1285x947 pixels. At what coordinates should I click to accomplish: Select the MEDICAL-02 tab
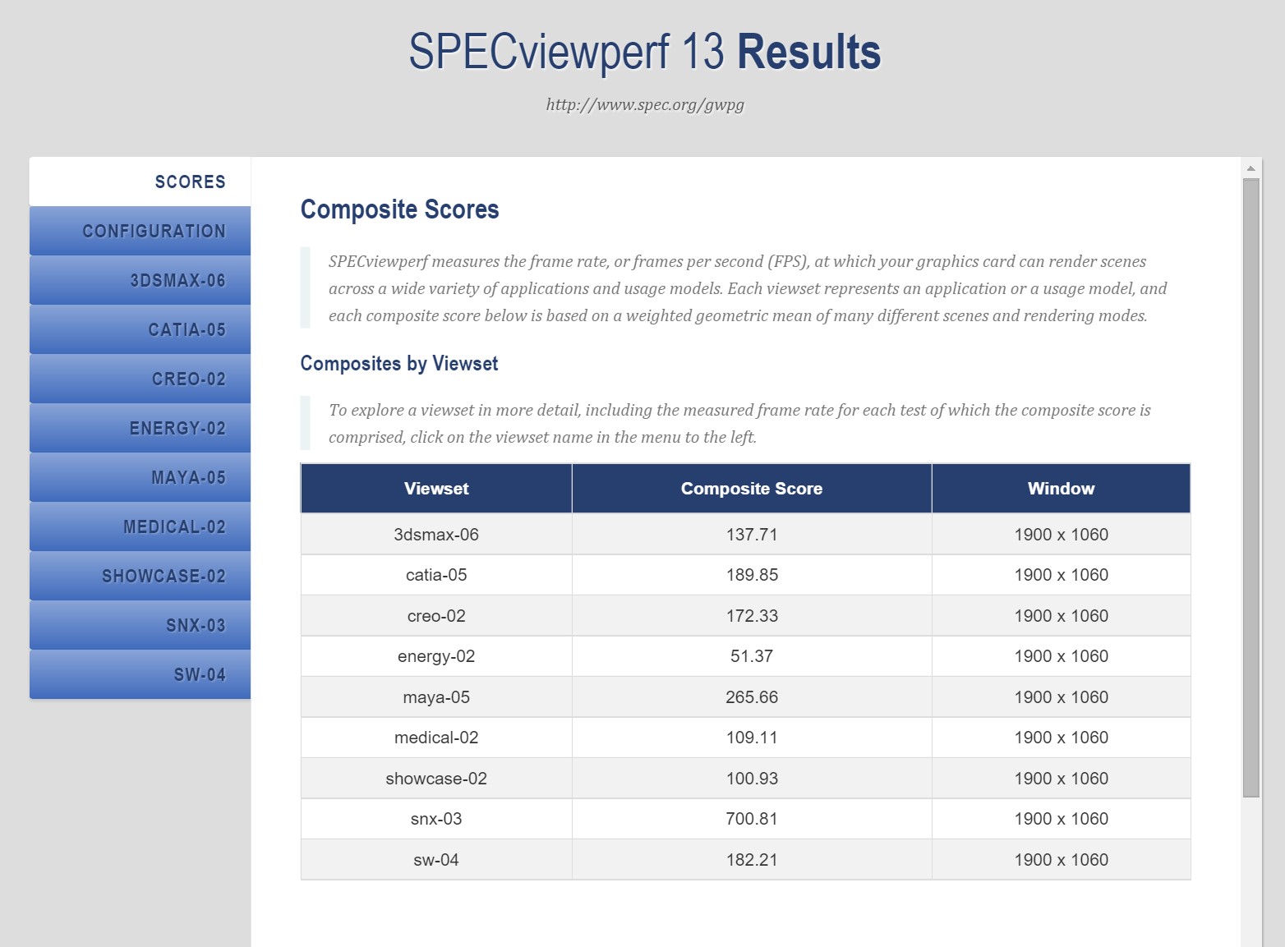pyautogui.click(x=140, y=526)
